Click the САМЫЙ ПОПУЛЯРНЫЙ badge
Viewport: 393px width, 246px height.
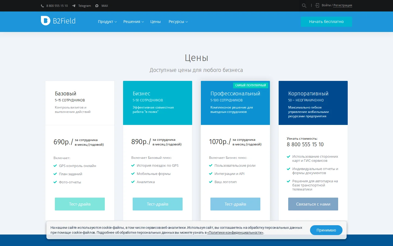tap(251, 85)
